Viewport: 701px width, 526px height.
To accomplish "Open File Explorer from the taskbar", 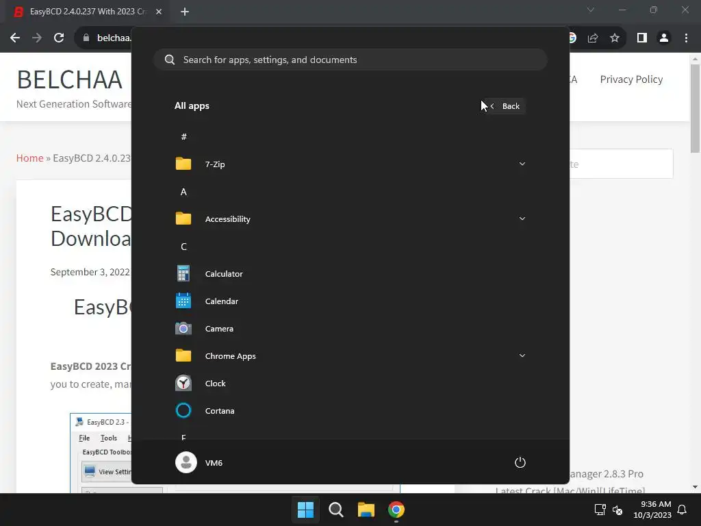I will click(x=366, y=510).
